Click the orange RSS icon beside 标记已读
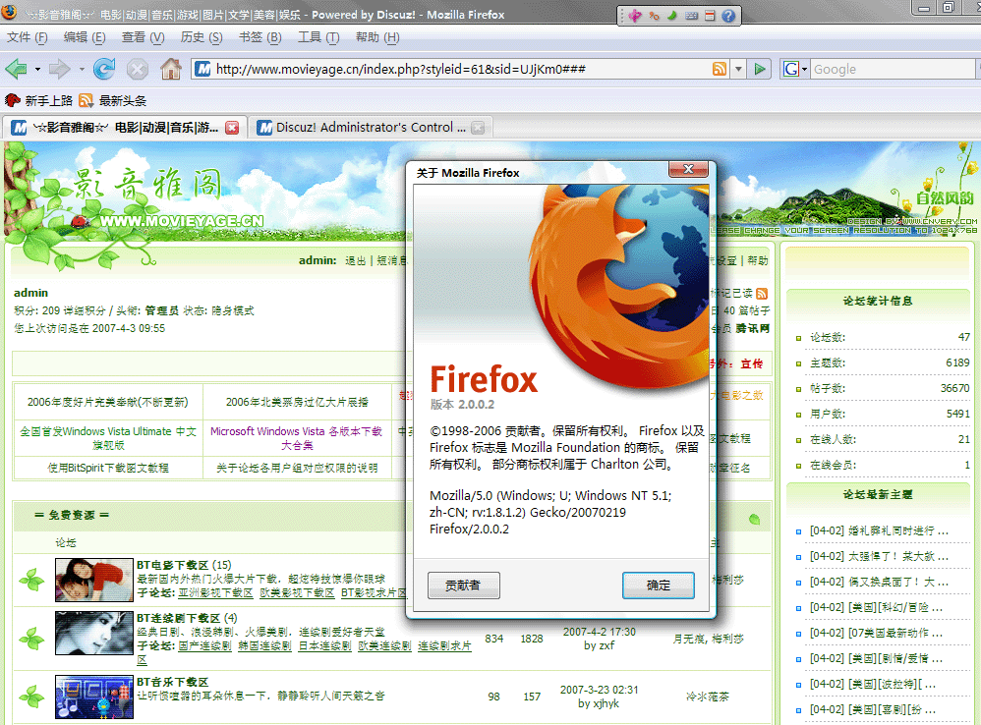981x725 pixels. point(762,294)
